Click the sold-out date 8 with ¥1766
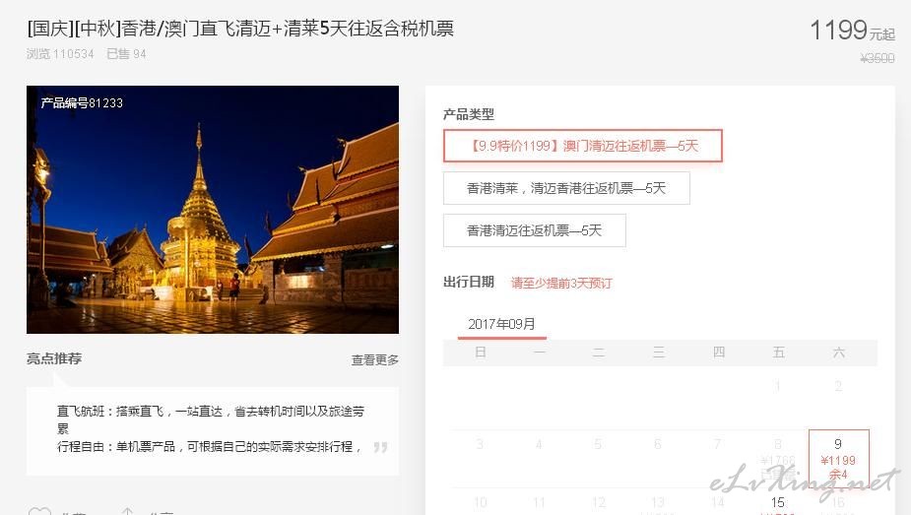911x515 pixels. coord(778,459)
